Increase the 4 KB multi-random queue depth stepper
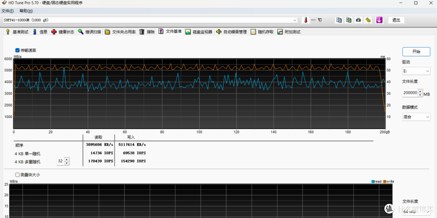The image size is (437, 218). coord(67,159)
